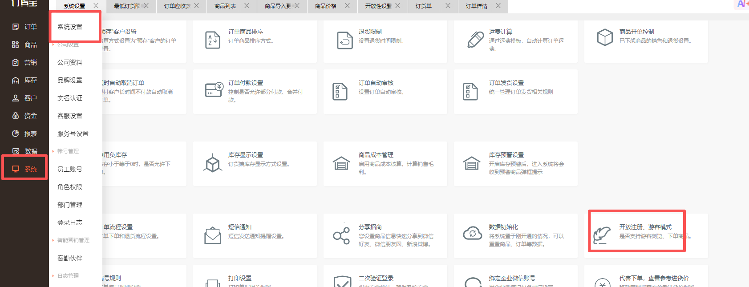Select 实名认证 in the submenu
Viewport: 749px width, 287px height.
pos(70,98)
